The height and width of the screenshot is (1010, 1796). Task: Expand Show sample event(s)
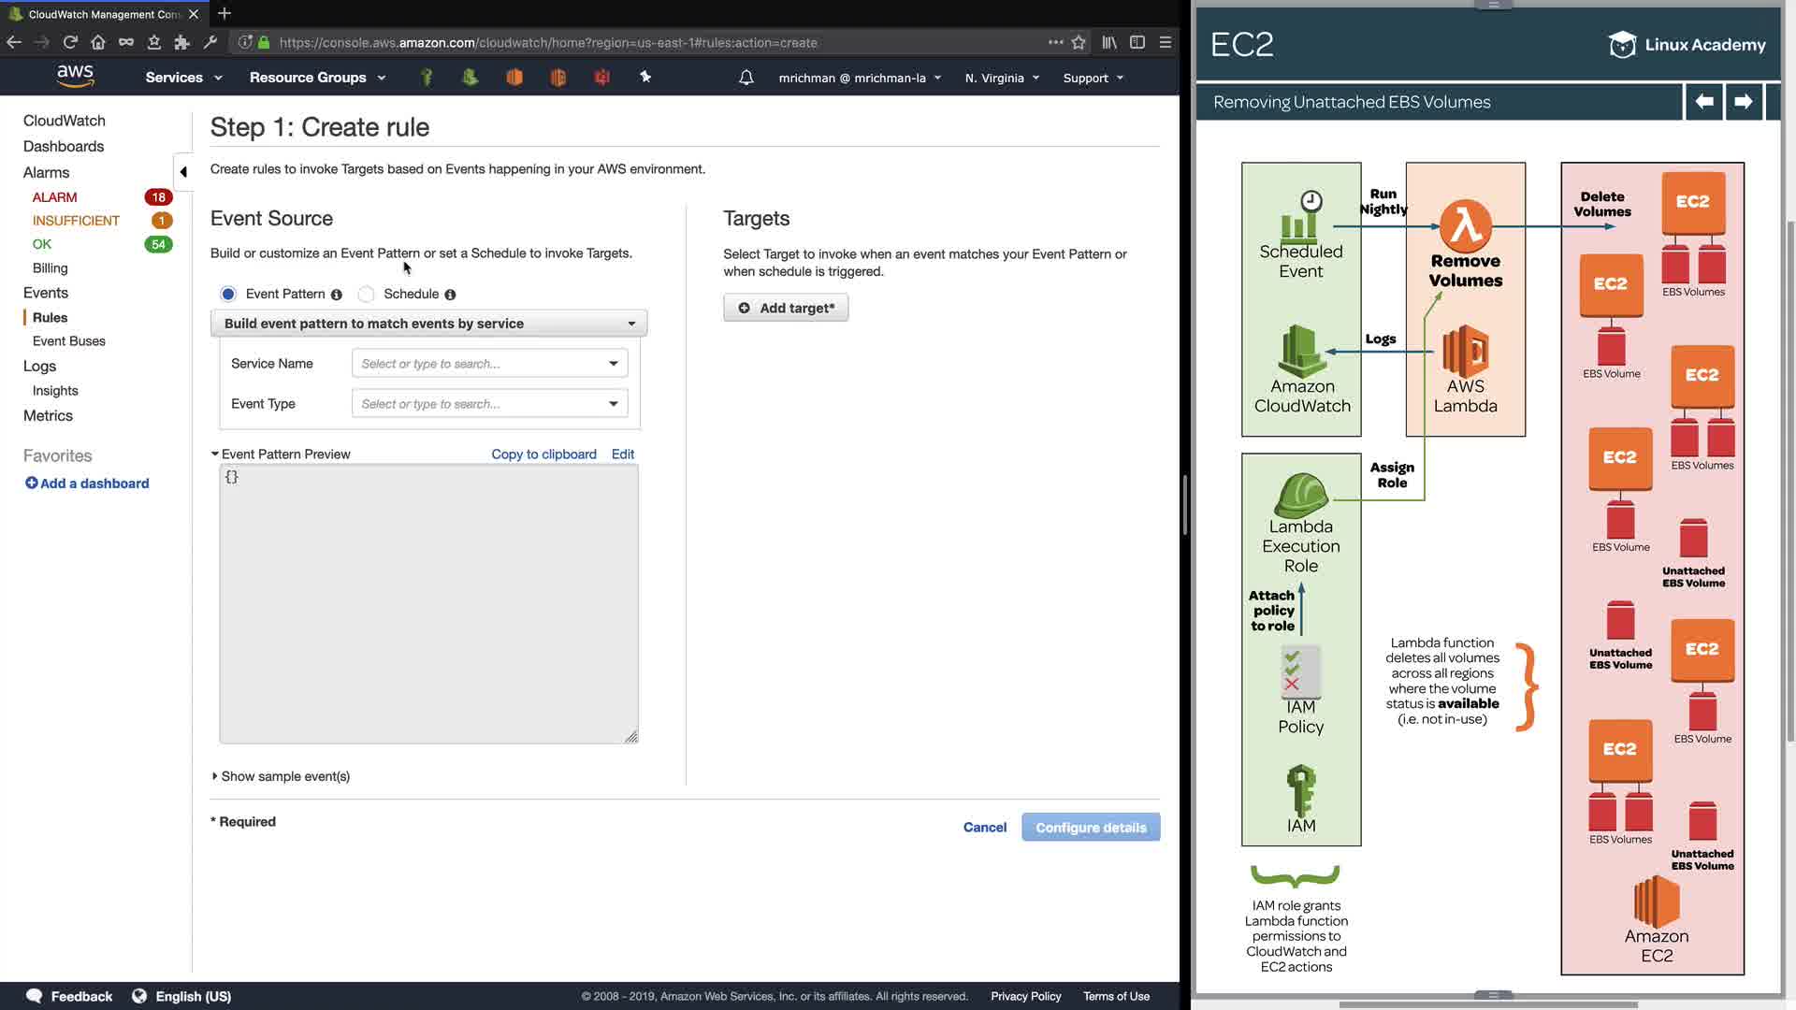(x=281, y=776)
